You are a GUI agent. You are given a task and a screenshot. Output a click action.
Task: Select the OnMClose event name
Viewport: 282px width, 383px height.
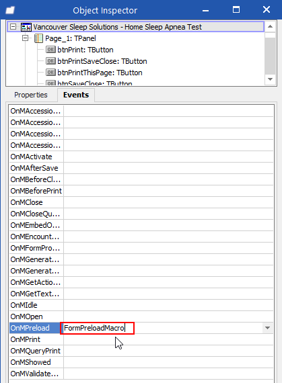pyautogui.click(x=27, y=202)
